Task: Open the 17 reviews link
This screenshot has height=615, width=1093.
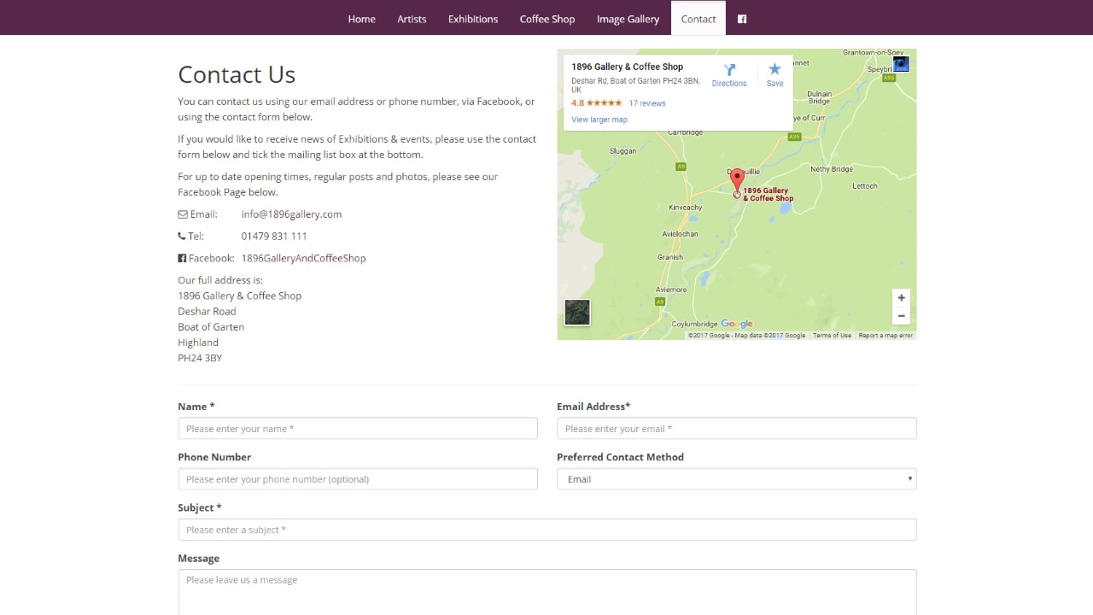Action: click(647, 103)
